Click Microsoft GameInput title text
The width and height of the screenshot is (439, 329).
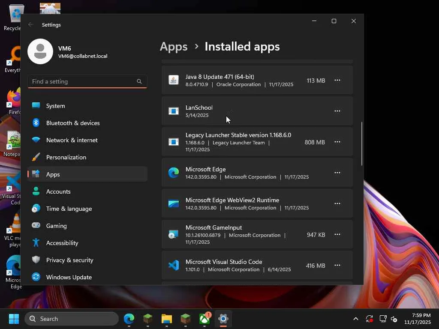pos(213,228)
